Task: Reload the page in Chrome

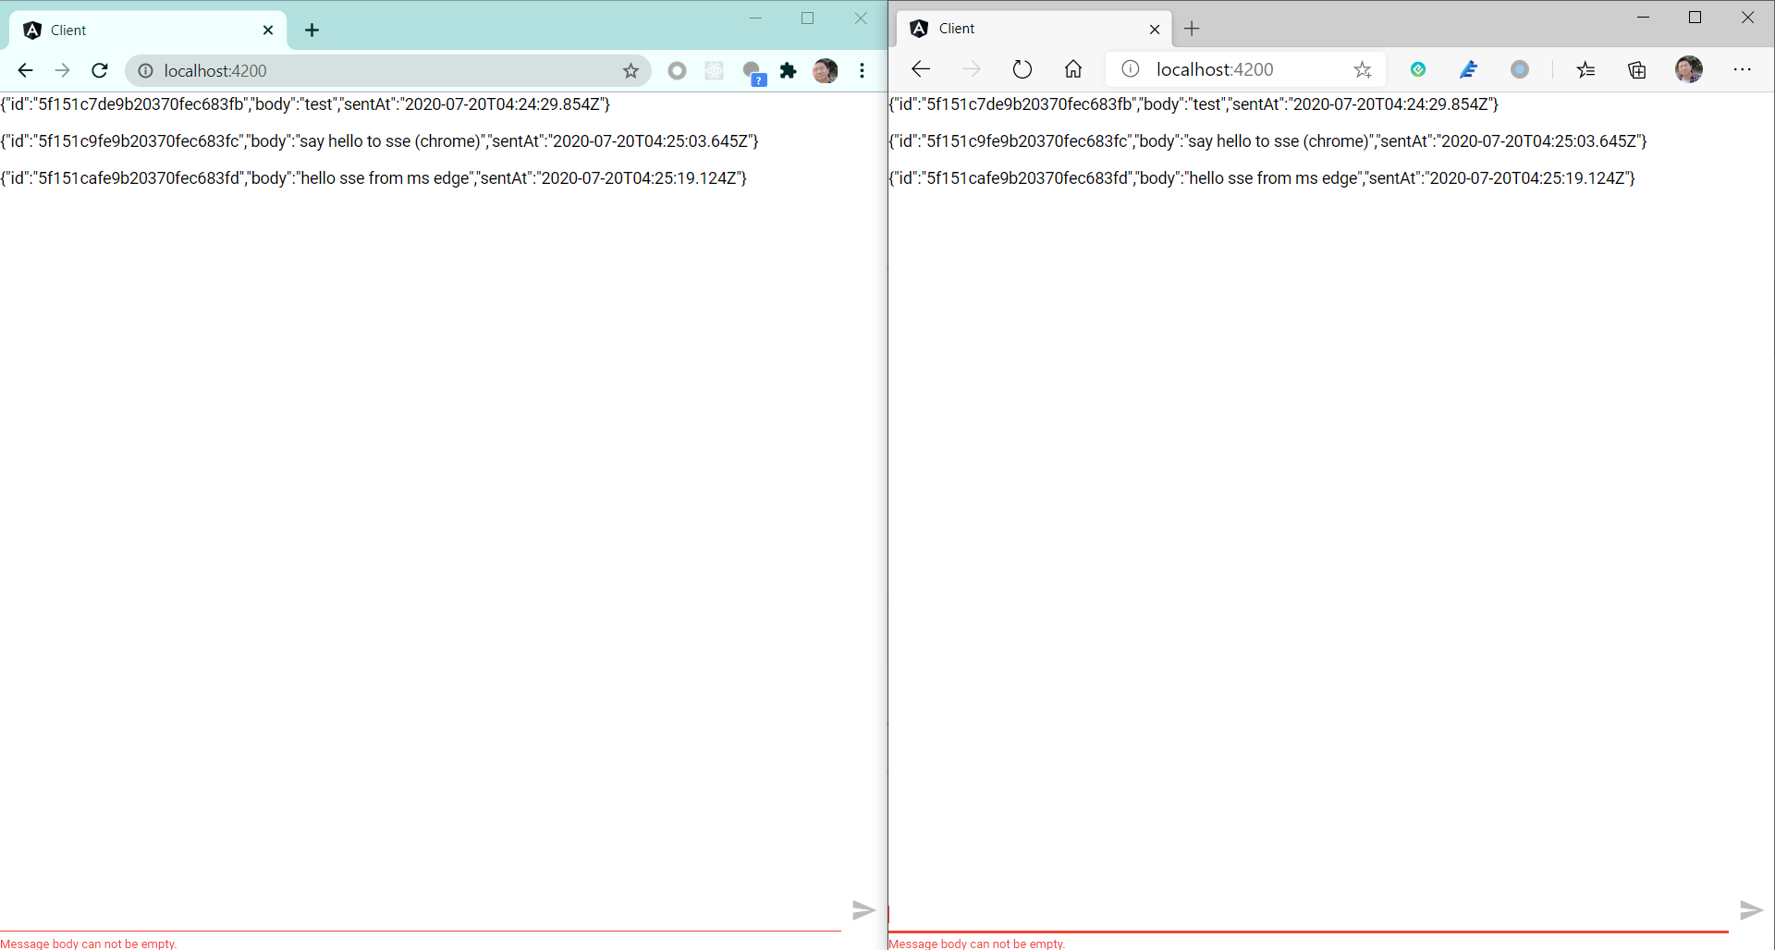Action: tap(100, 71)
